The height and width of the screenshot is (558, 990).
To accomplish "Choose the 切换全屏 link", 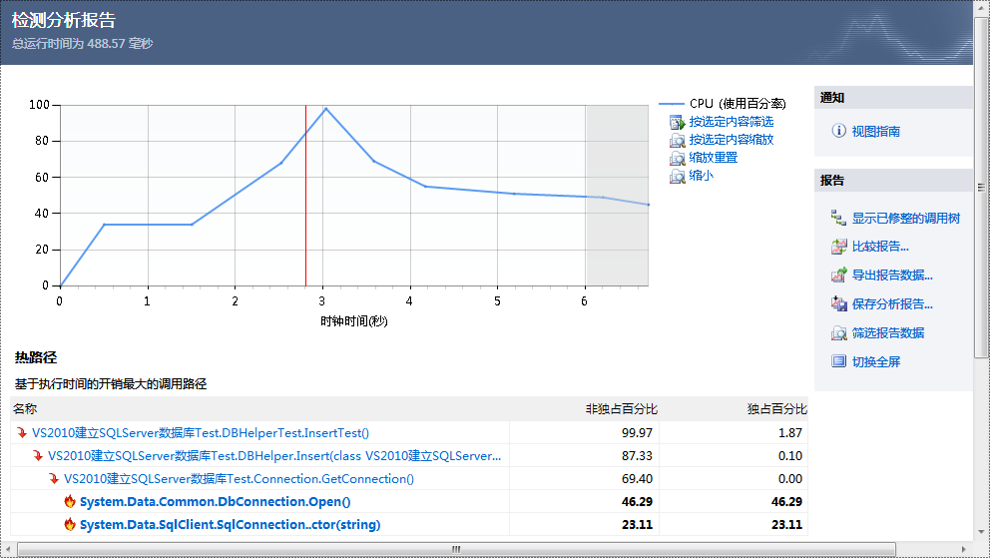I will point(875,361).
